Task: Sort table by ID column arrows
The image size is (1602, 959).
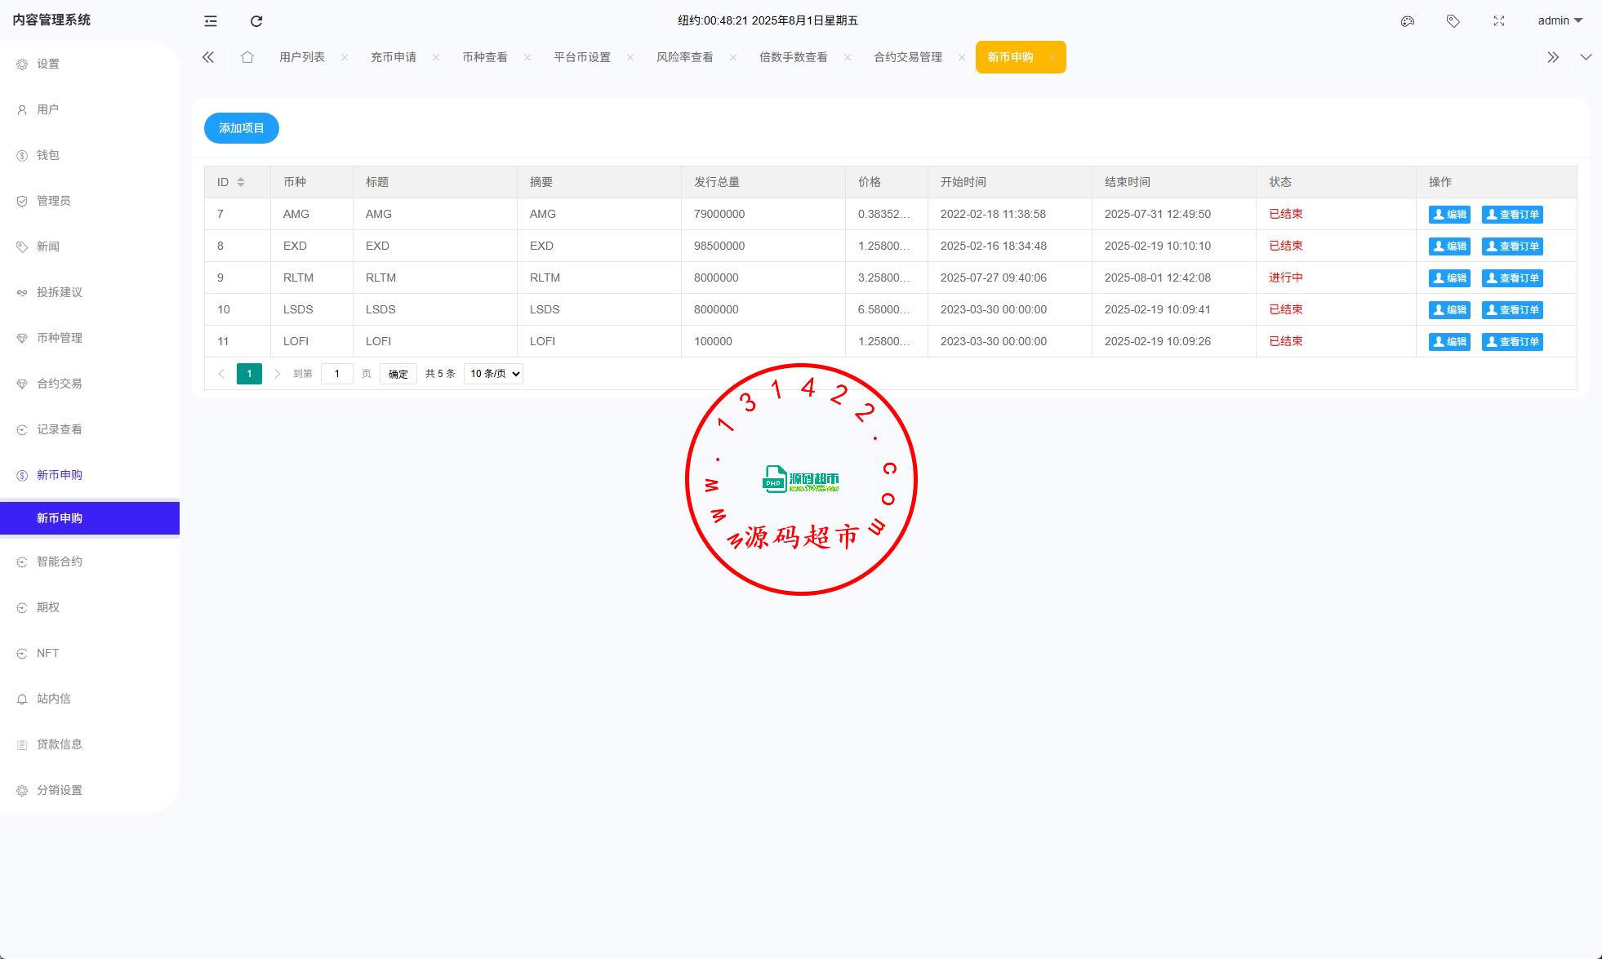Action: [241, 182]
